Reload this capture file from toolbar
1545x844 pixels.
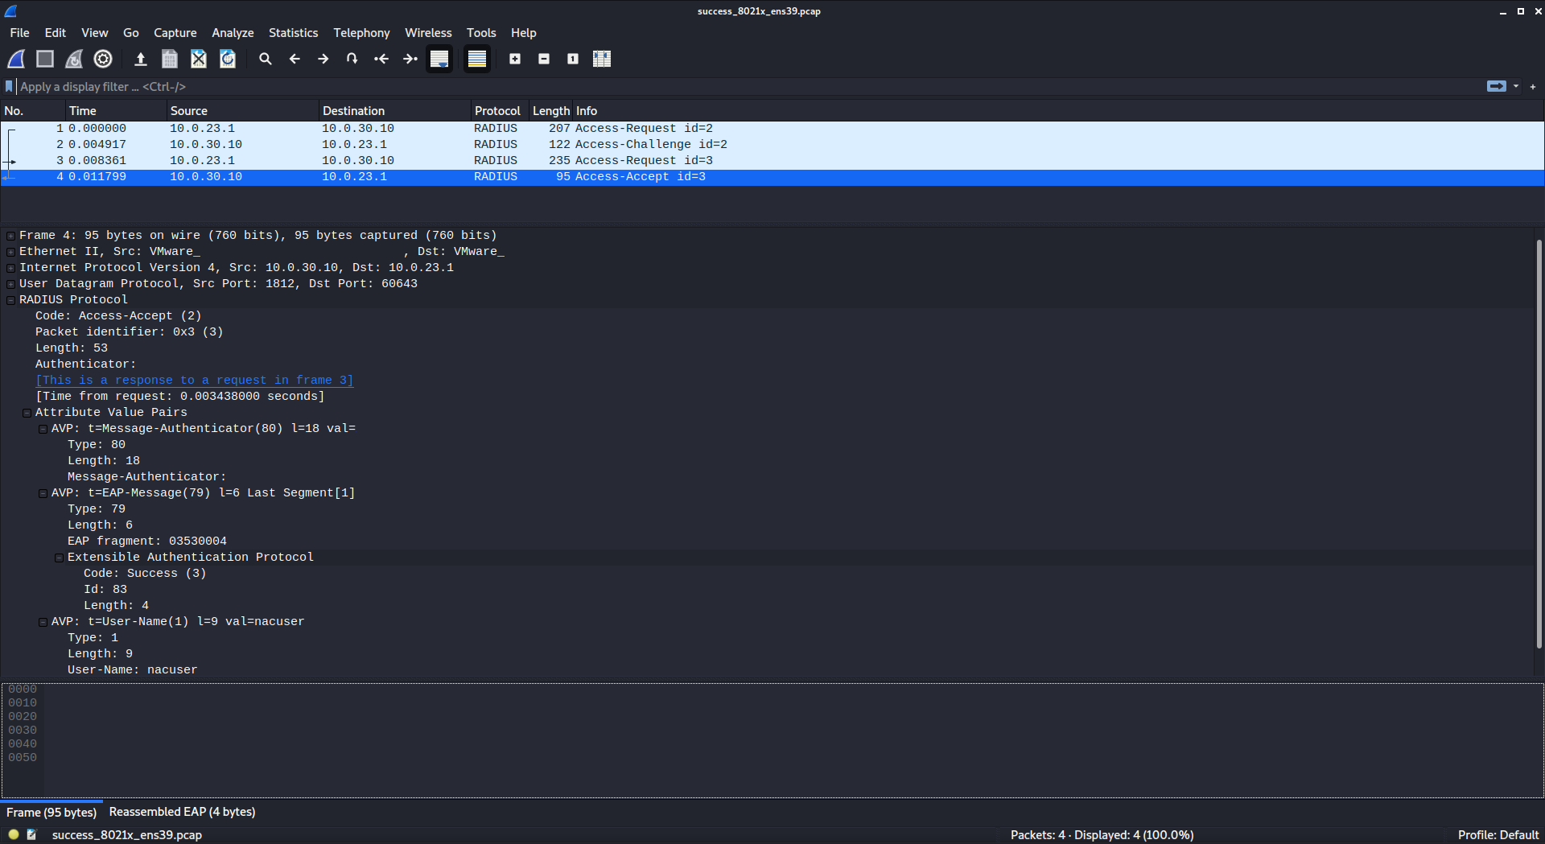coord(228,59)
